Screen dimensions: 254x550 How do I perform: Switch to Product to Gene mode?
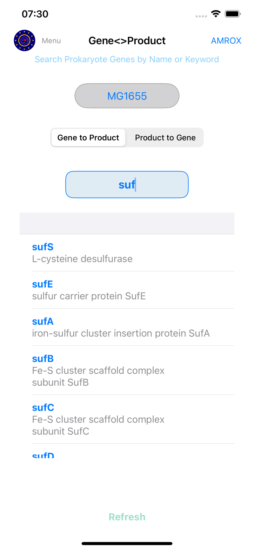tap(165, 138)
